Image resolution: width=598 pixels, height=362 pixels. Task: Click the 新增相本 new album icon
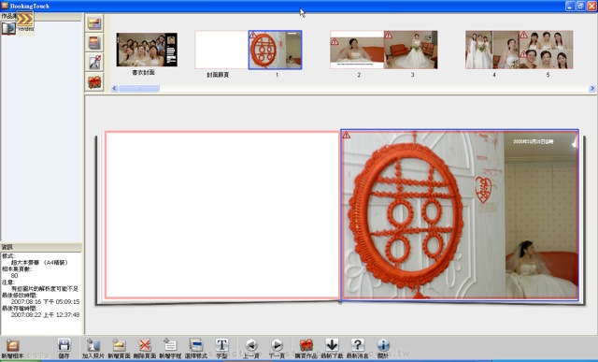12,345
